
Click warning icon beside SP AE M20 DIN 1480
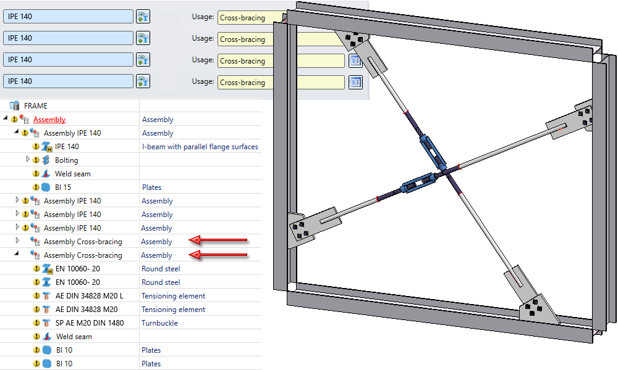[36, 323]
